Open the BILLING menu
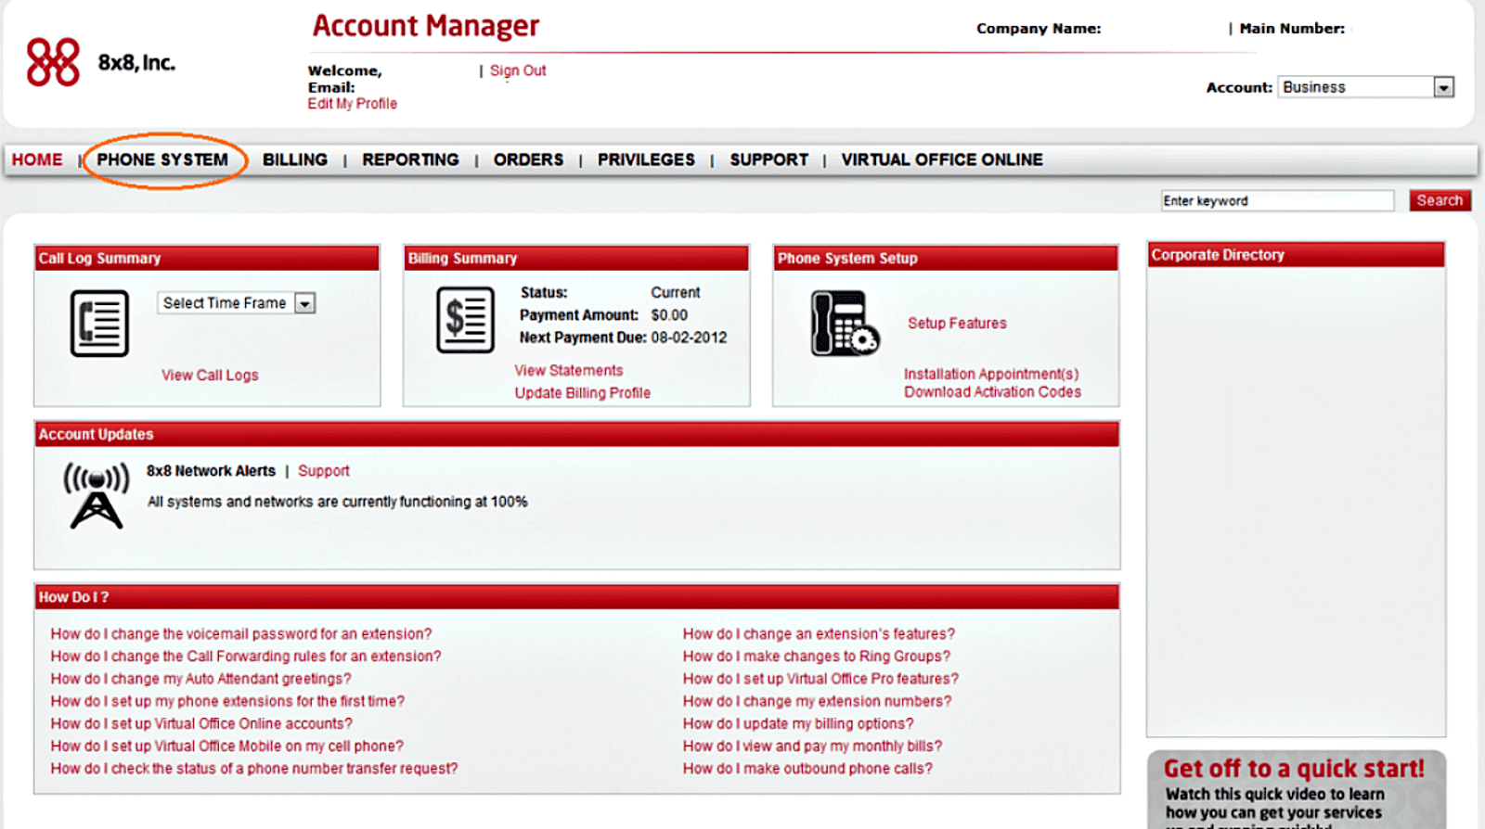 pos(295,159)
